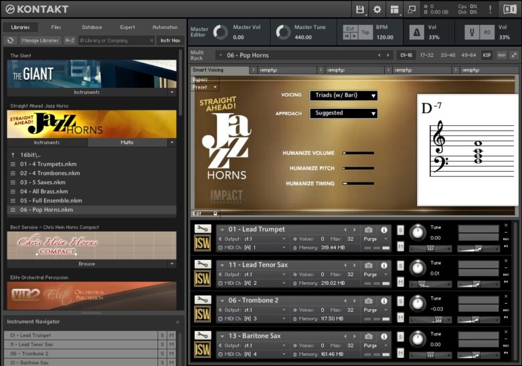
Task: Open wrench edit for Lead Trumpet
Action: (x=202, y=229)
